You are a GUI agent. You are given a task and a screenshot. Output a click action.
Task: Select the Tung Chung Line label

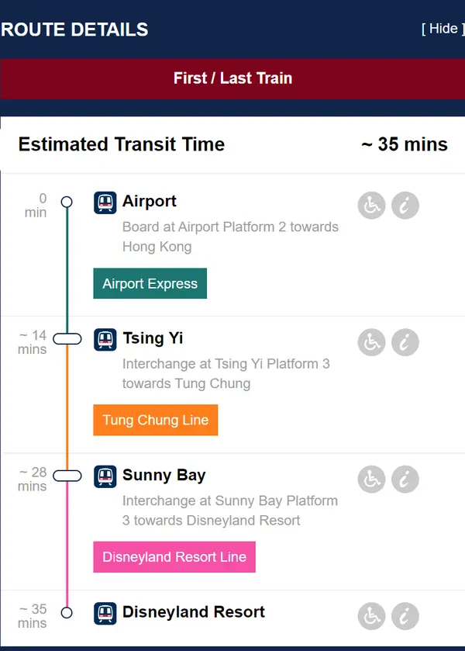point(156,420)
